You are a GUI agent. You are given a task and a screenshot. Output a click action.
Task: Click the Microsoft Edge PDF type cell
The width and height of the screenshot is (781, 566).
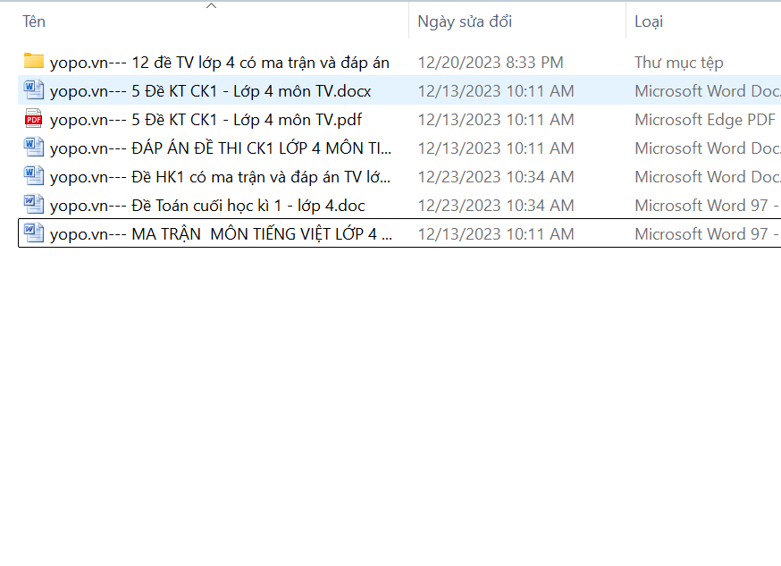(704, 120)
